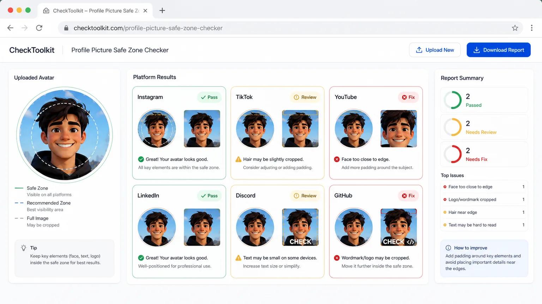
Task: Click the Recommended Zone legend entry
Action: tap(43, 206)
